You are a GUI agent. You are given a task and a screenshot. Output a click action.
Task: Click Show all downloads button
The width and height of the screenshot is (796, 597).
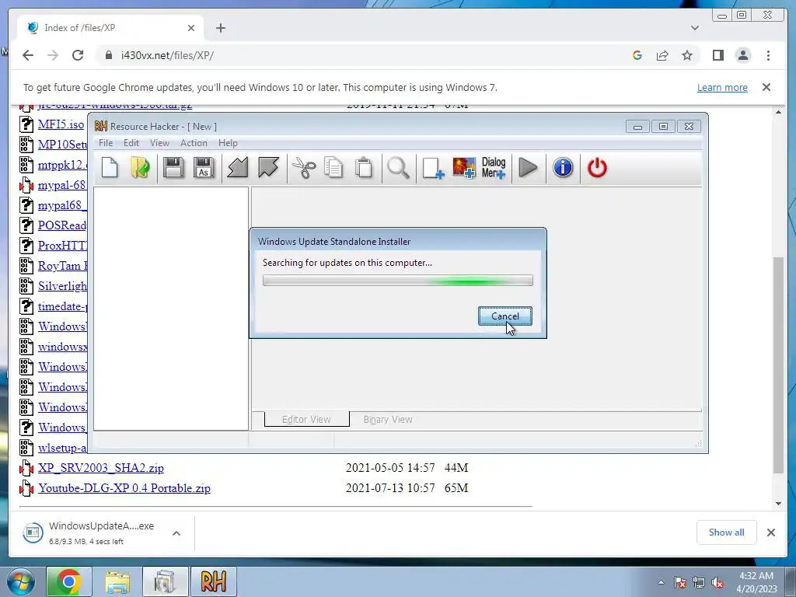pos(727,532)
